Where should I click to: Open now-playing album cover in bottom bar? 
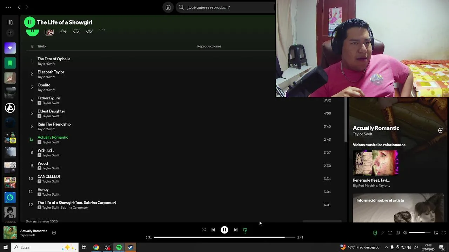pyautogui.click(x=10, y=233)
